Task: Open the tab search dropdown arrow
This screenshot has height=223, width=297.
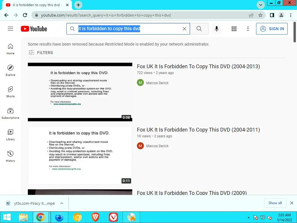Action: coord(261,5)
